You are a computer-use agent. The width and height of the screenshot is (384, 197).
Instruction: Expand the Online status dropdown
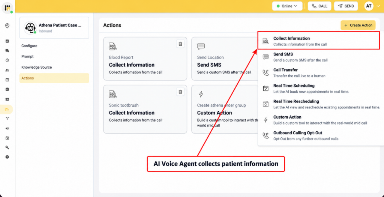(x=287, y=6)
